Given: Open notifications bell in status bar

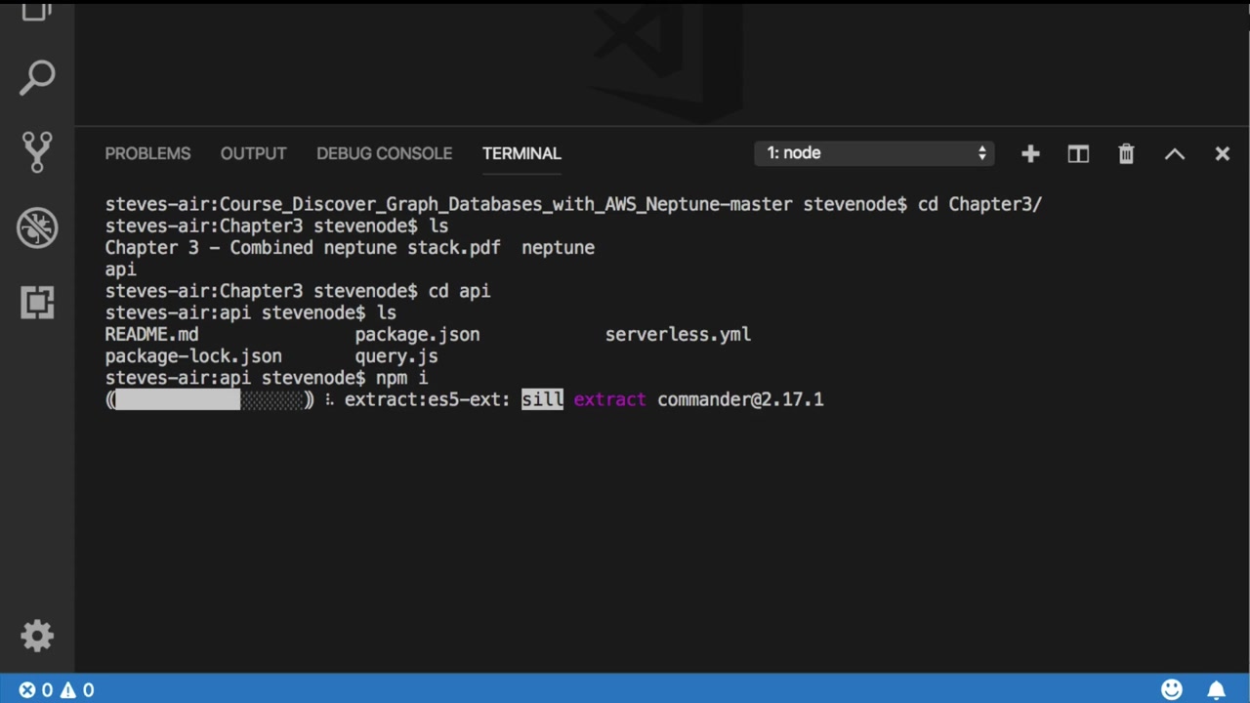Looking at the screenshot, I should click(x=1217, y=689).
